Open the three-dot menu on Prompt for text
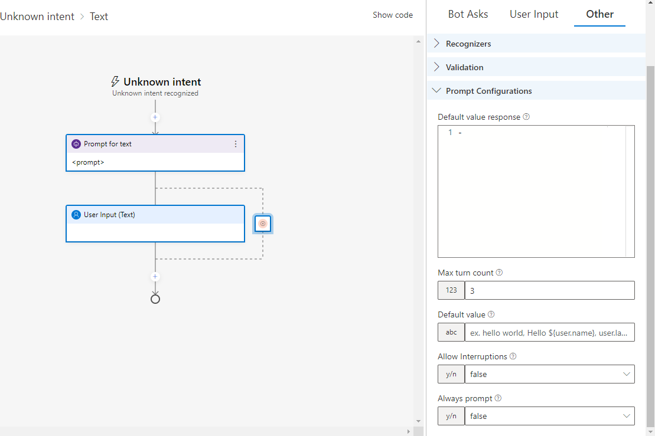 click(x=236, y=144)
